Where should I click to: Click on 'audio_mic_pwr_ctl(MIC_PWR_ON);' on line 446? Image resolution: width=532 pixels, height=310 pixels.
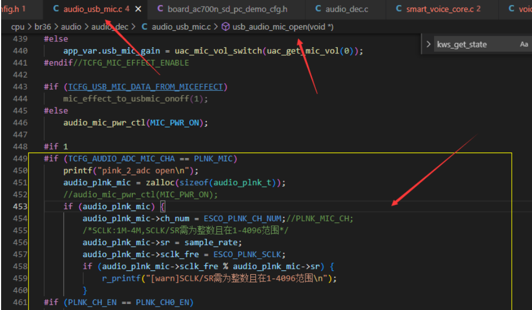(135, 123)
